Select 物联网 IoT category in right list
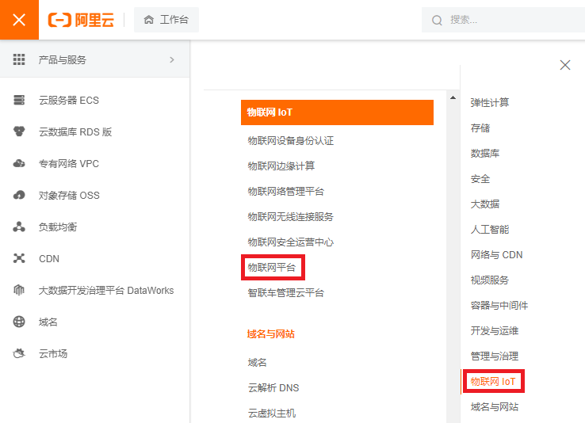 point(492,382)
